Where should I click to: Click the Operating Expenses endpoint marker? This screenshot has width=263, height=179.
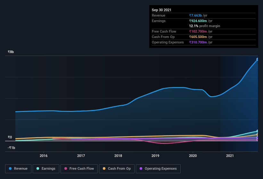coord(258,138)
